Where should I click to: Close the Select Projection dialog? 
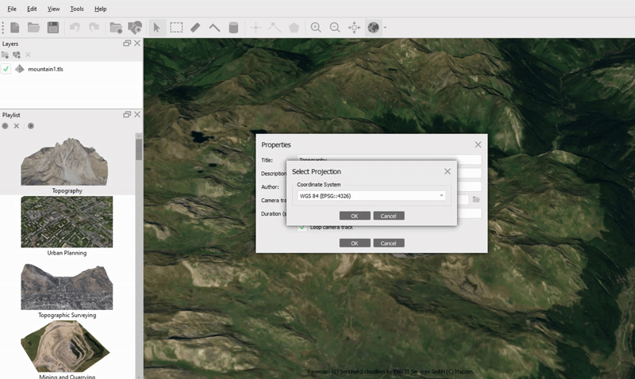[448, 171]
